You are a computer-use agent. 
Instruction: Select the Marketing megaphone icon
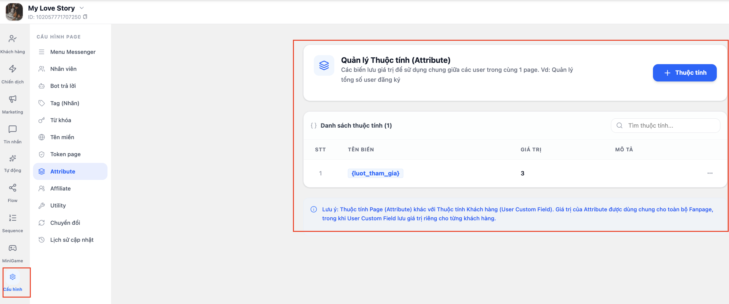[x=13, y=99]
